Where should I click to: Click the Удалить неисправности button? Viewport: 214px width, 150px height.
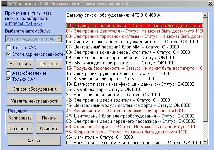coord(34,101)
